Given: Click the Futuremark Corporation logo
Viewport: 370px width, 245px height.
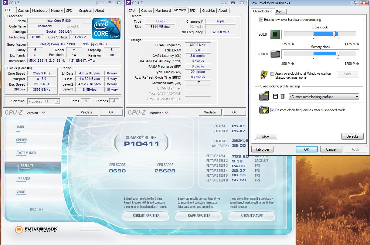Looking at the screenshot, I should pyautogui.click(x=36, y=230).
